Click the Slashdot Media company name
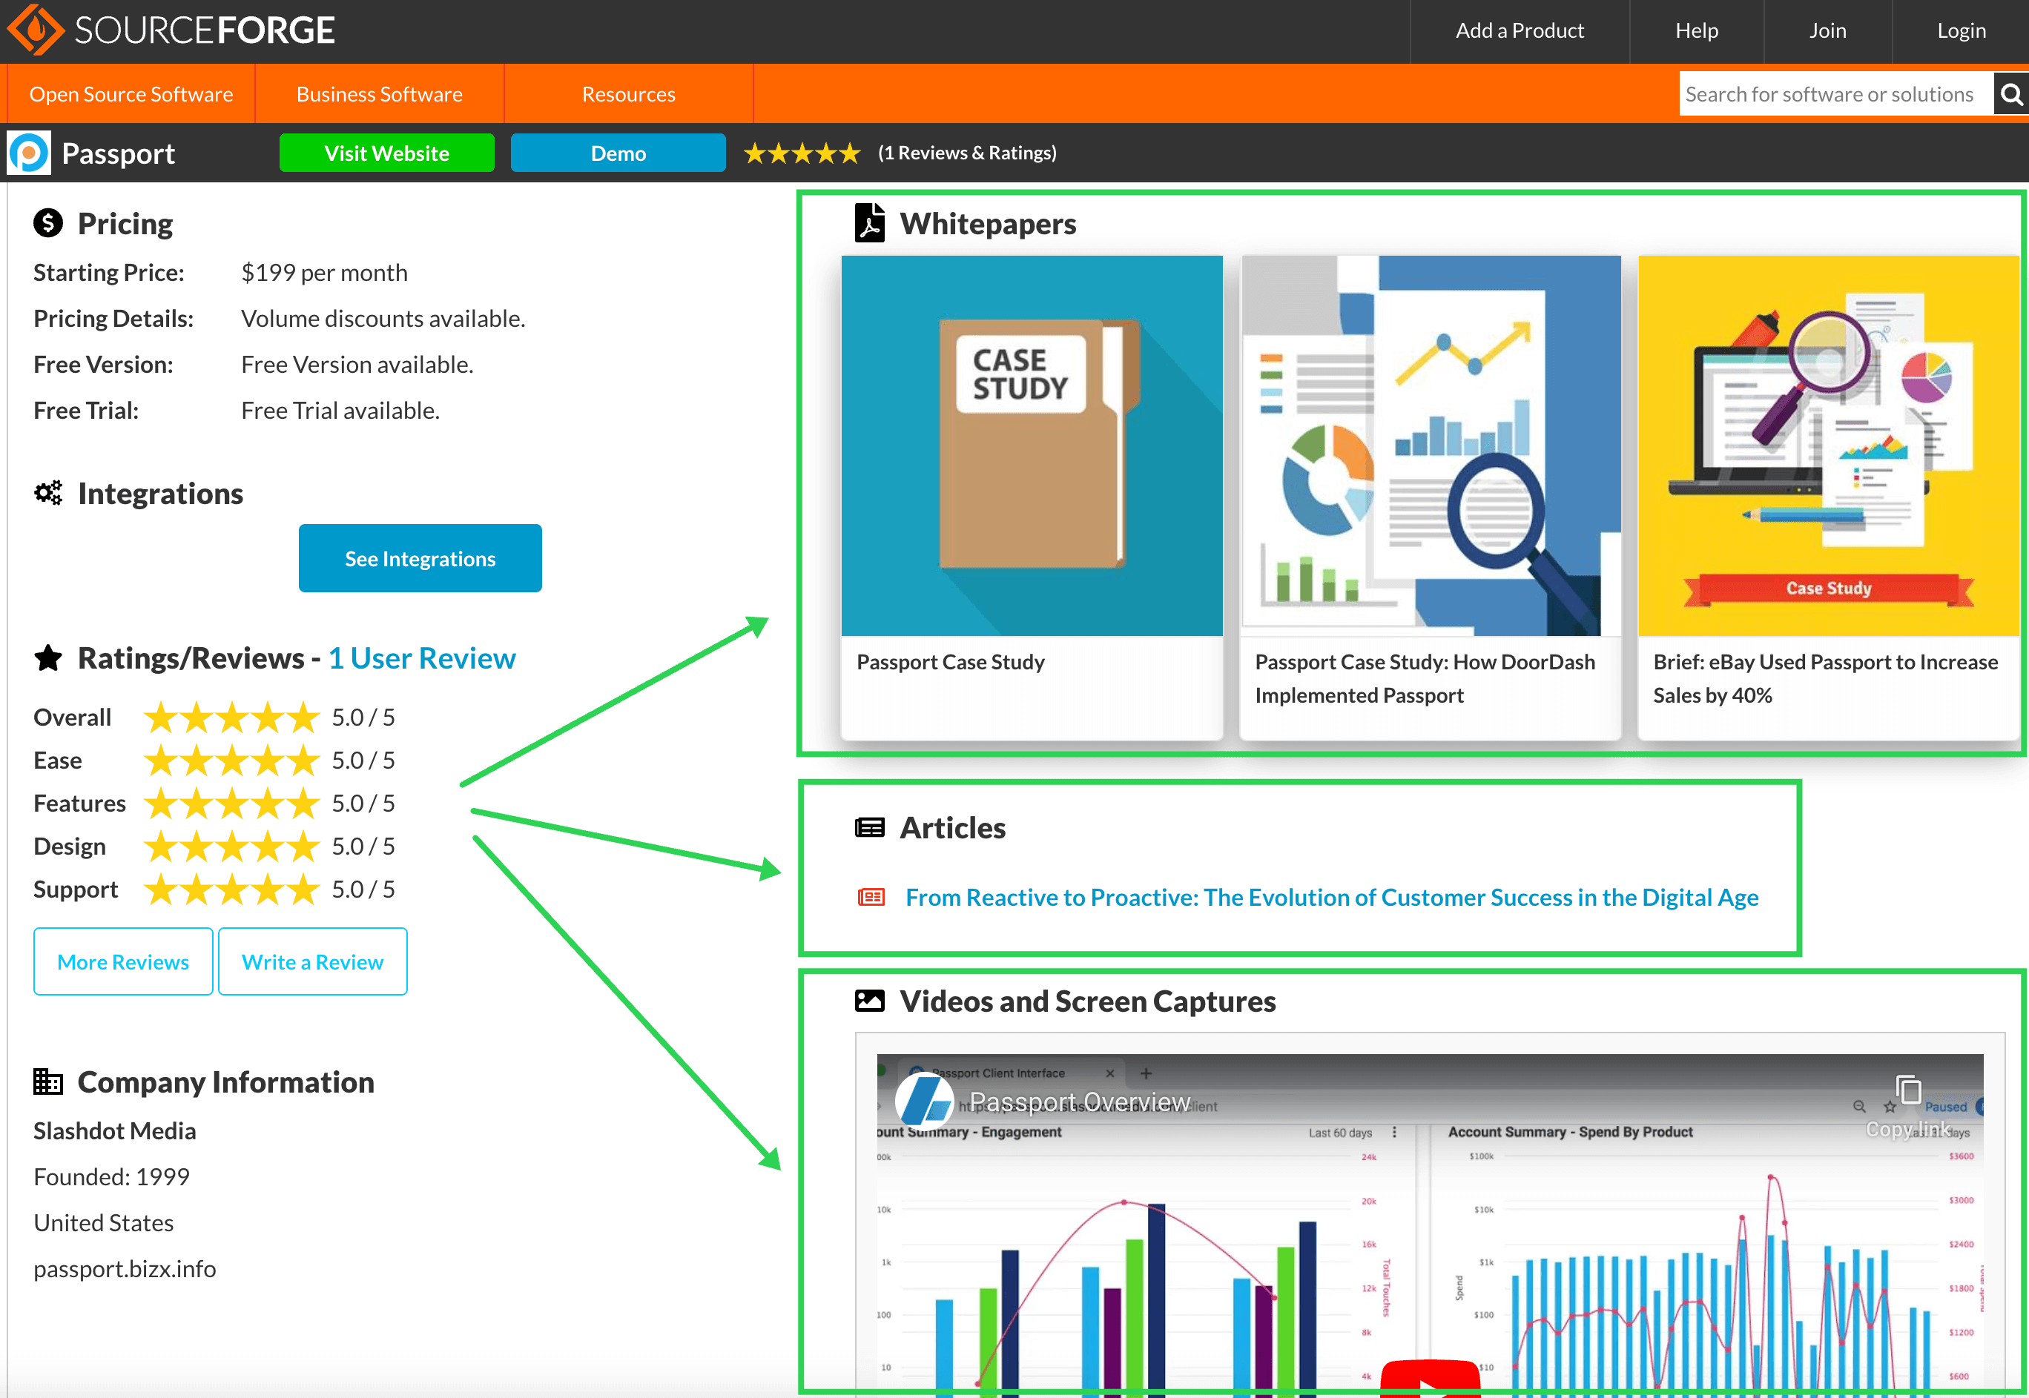2029x1398 pixels. (115, 1132)
